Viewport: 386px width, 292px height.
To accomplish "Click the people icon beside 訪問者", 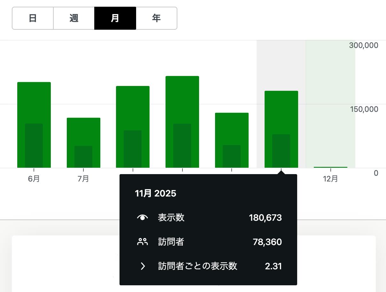I will (143, 242).
